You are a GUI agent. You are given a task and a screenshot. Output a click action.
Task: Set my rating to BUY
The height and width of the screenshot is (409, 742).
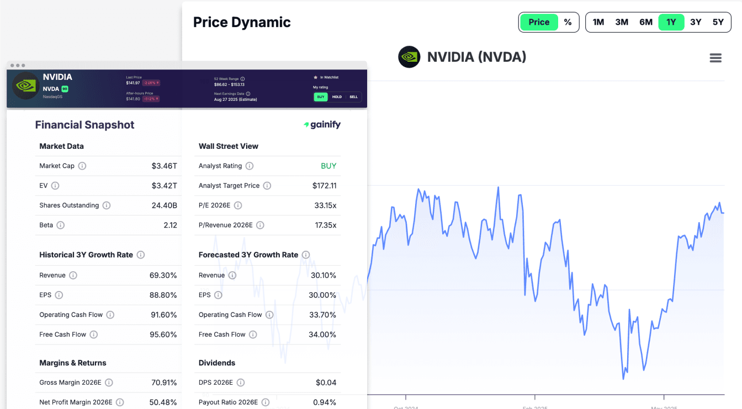[321, 97]
